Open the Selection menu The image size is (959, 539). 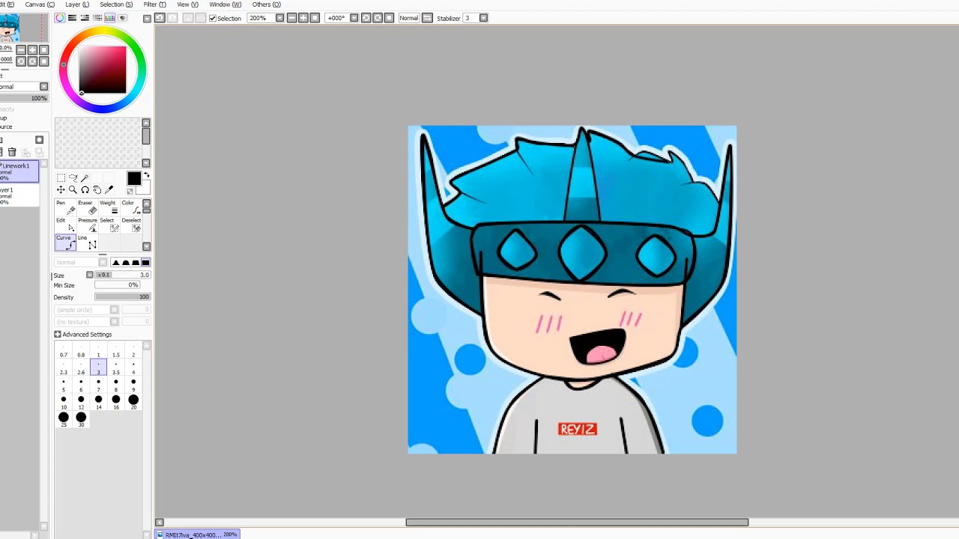(x=116, y=4)
